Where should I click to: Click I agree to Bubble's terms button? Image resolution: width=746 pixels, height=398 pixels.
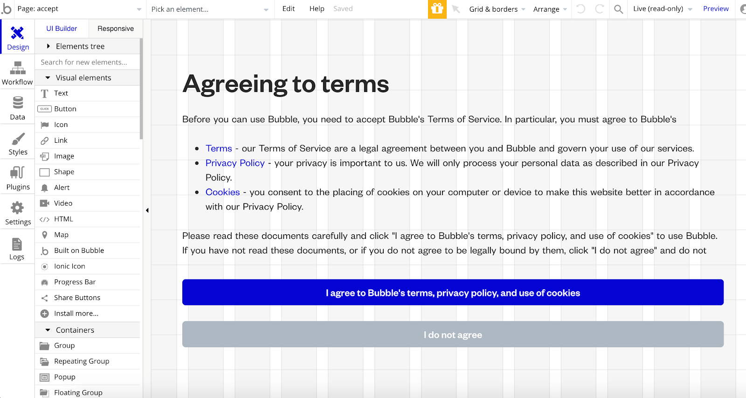453,293
